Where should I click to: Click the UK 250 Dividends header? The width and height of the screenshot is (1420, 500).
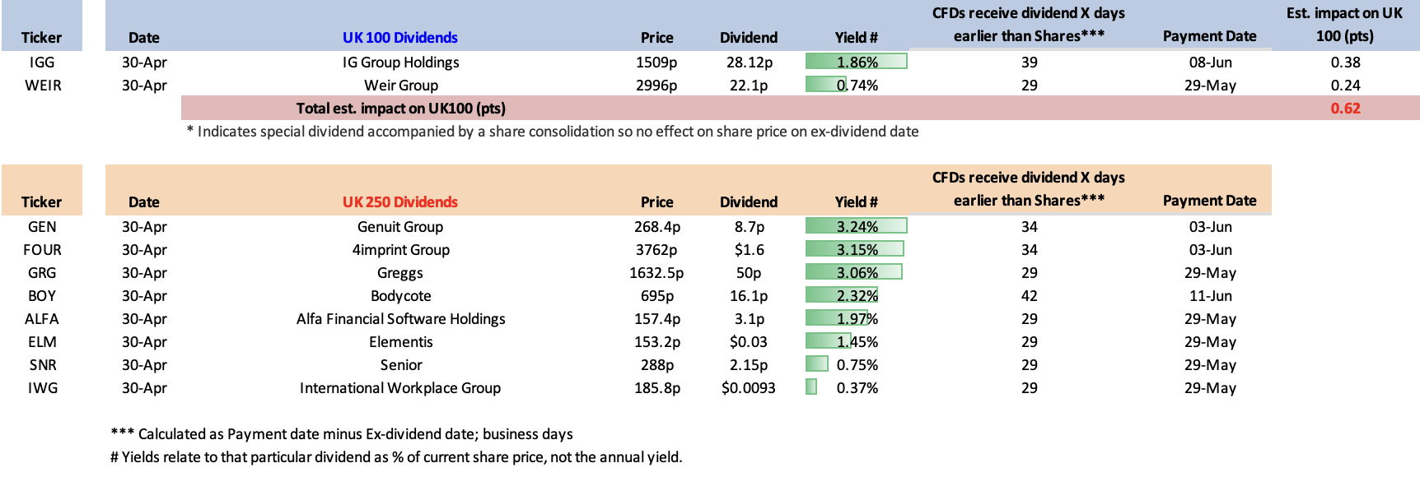click(399, 202)
